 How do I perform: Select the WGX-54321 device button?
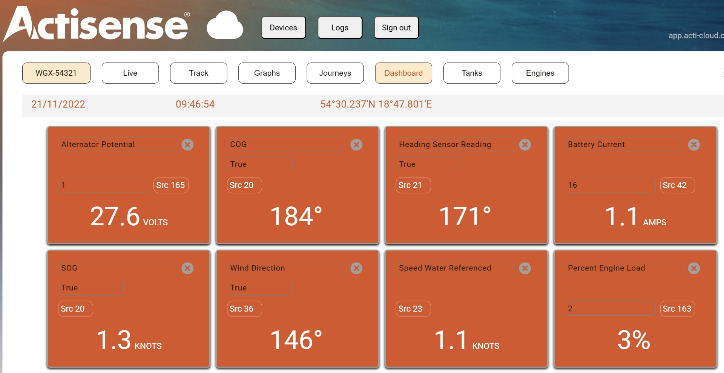[56, 73]
